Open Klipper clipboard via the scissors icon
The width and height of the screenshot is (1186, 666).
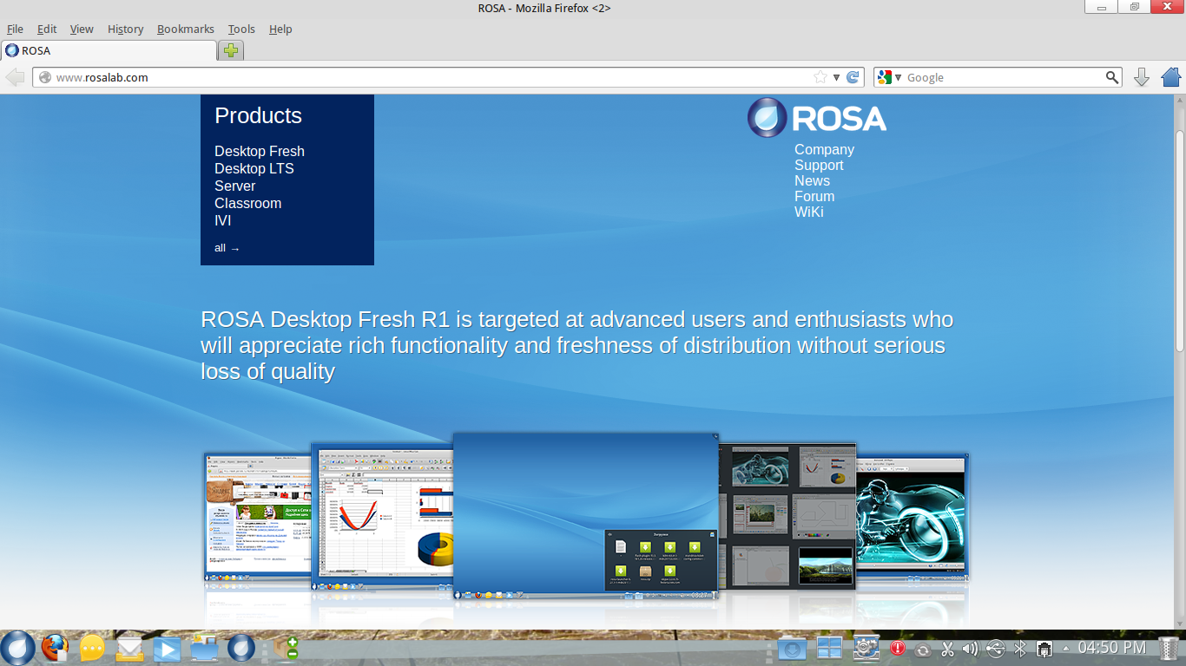pyautogui.click(x=946, y=647)
